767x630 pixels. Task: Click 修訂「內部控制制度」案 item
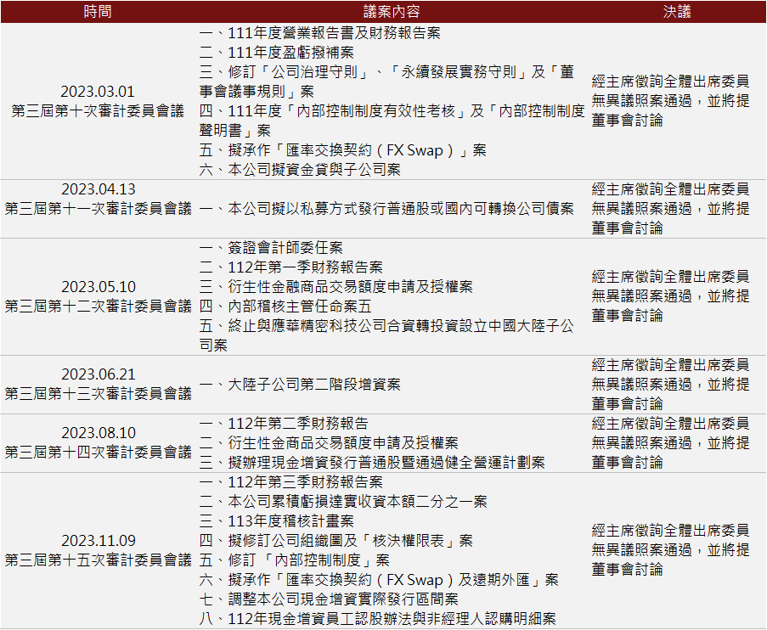(295, 560)
